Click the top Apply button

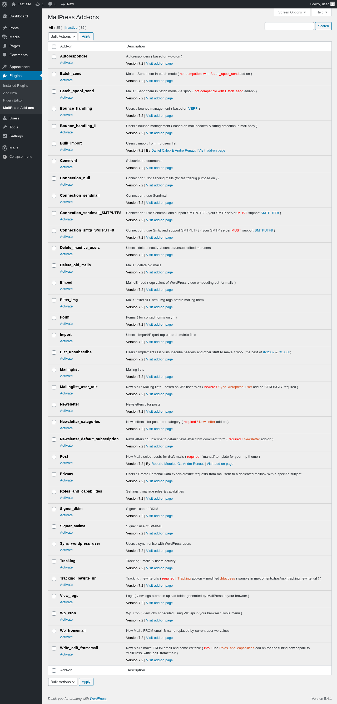(x=86, y=36)
